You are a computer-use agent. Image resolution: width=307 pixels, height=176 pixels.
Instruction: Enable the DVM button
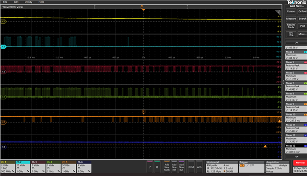[x=191, y=167]
